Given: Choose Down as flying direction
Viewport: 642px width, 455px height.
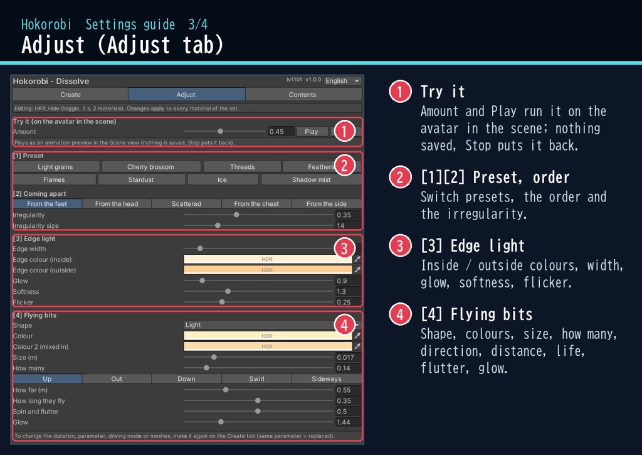Looking at the screenshot, I should [x=186, y=379].
